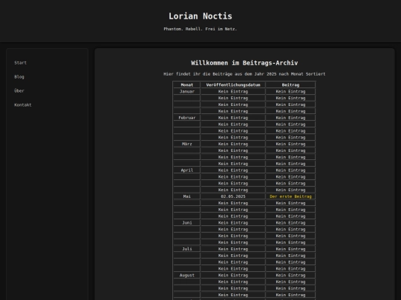The image size is (401, 300).
Task: Click the subtitle about Beiträge aus dem Jahr 2025
Action: 244,74
